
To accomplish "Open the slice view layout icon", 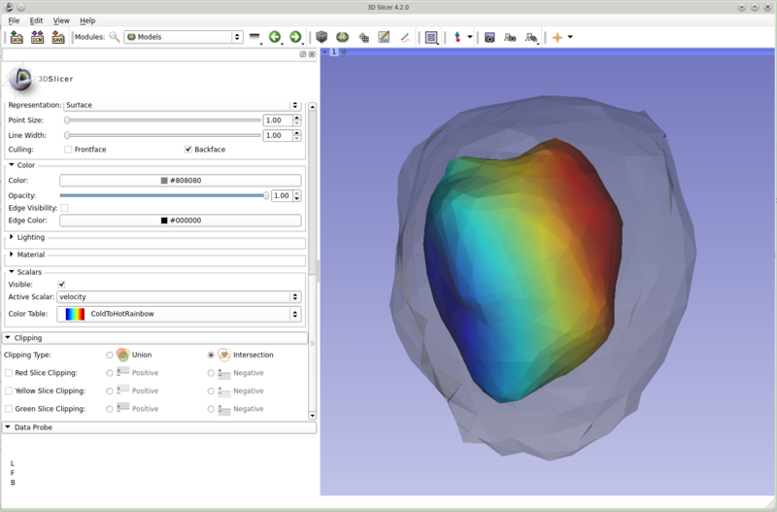I will pyautogui.click(x=431, y=38).
